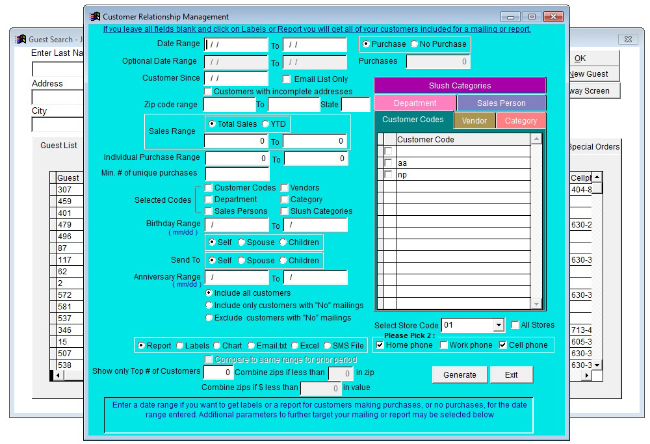Switch to the Category tab

[521, 121]
